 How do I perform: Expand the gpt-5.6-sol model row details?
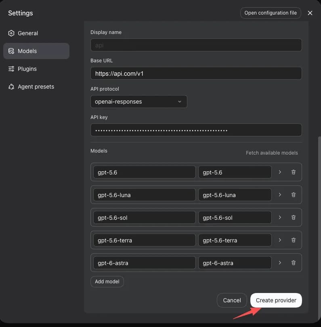(x=280, y=217)
